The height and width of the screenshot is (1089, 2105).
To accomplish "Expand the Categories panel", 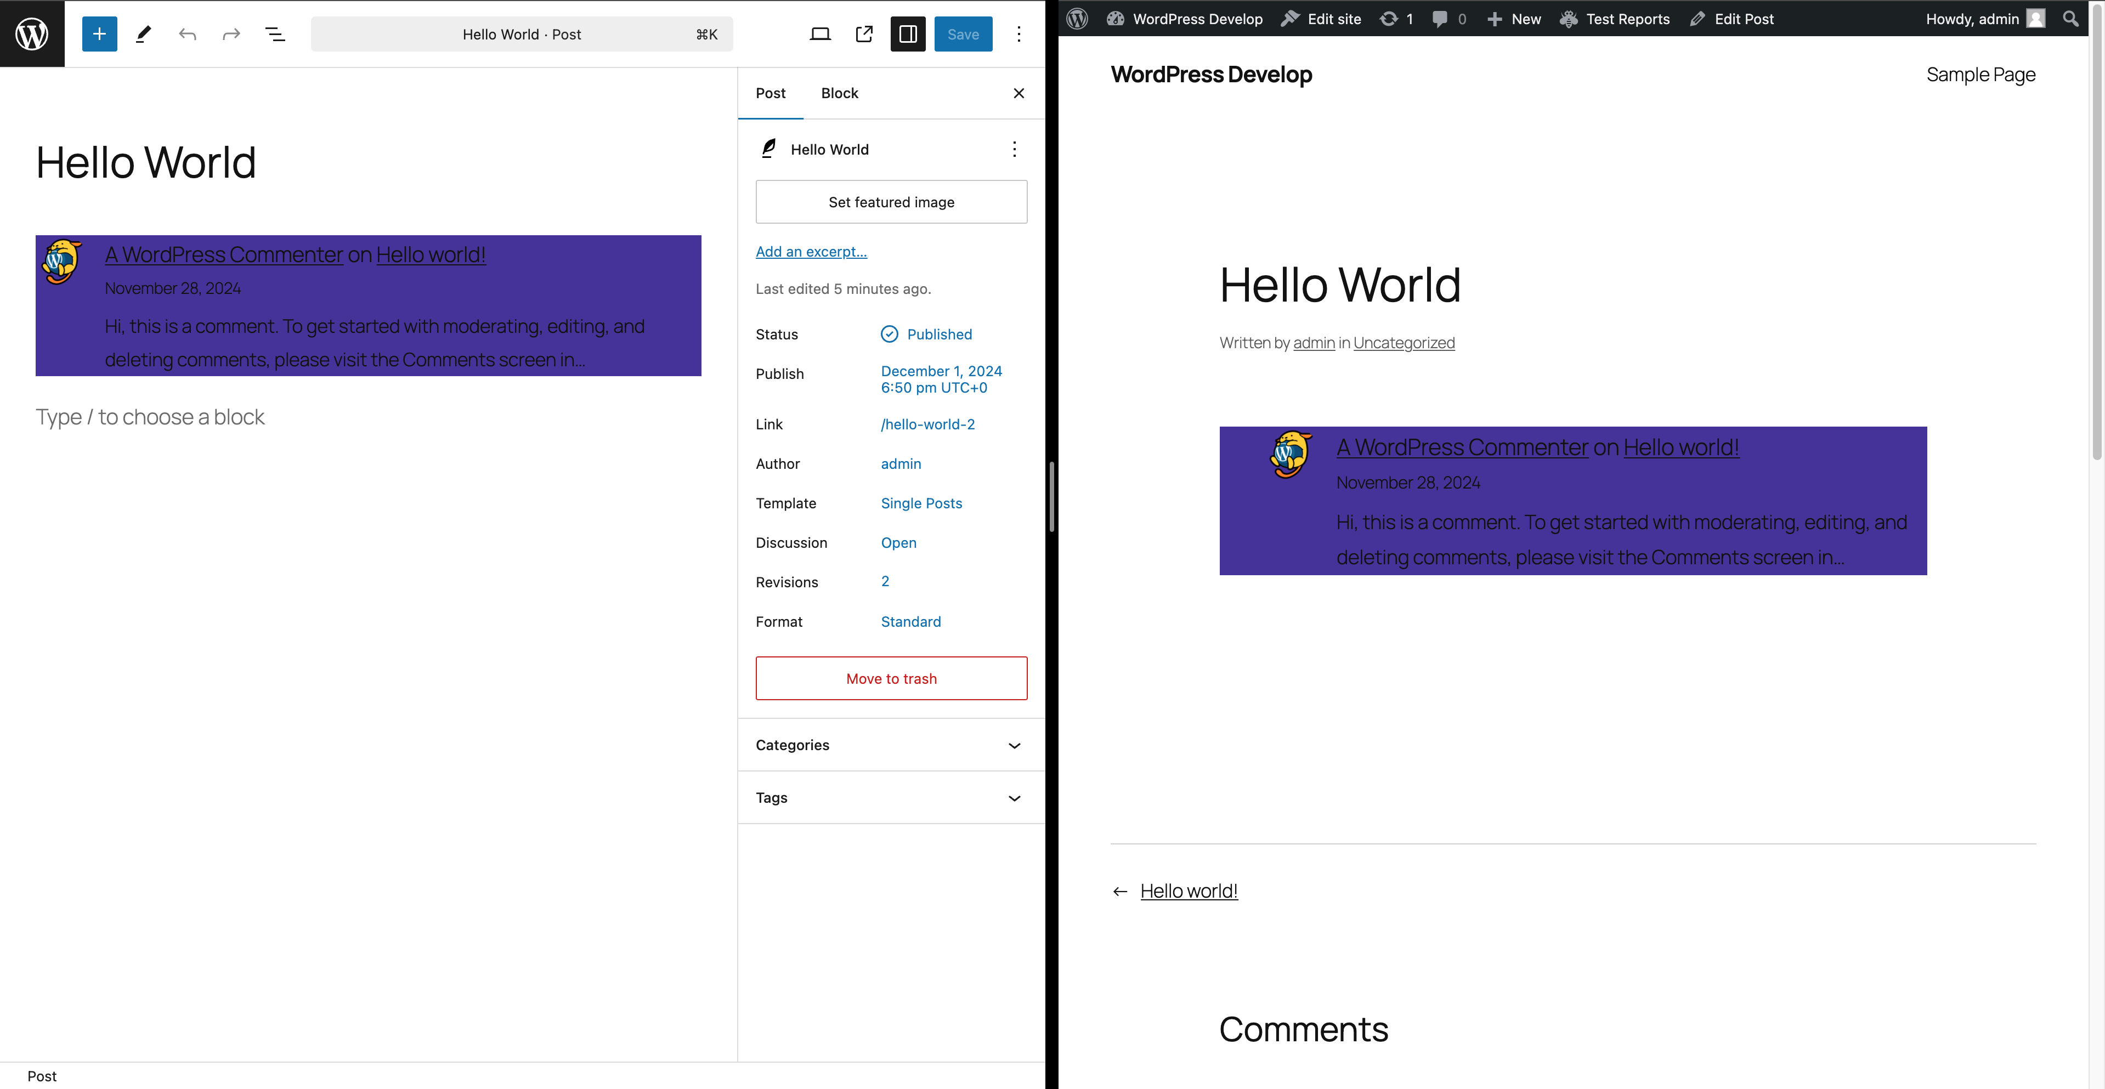I will point(891,745).
